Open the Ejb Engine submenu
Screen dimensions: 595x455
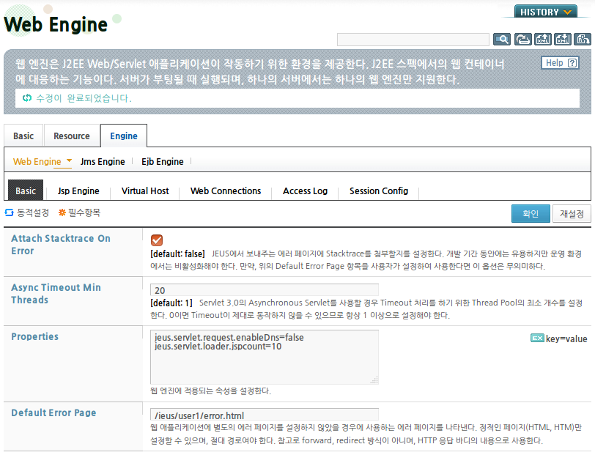coord(163,162)
